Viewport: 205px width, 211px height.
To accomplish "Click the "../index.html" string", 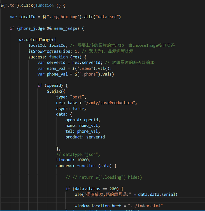I will tap(145, 206).
